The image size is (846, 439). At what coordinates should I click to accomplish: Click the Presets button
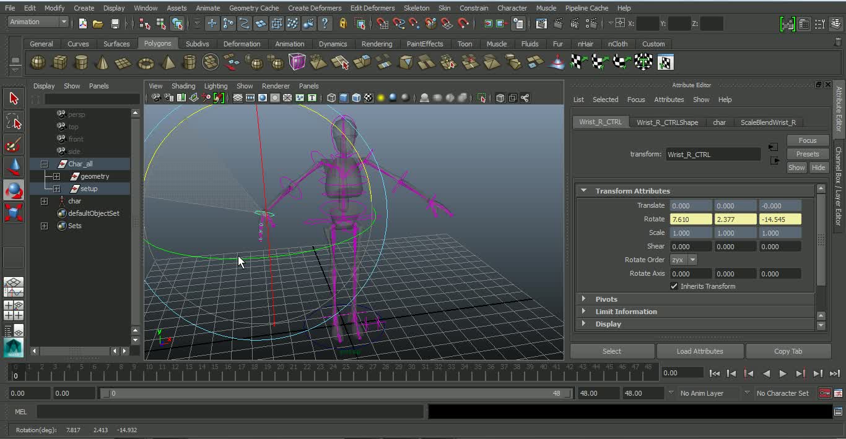coord(808,154)
